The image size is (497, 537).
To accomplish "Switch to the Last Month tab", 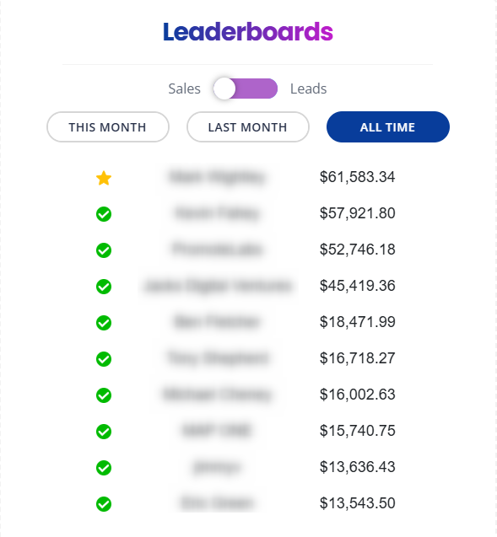I will pyautogui.click(x=248, y=127).
